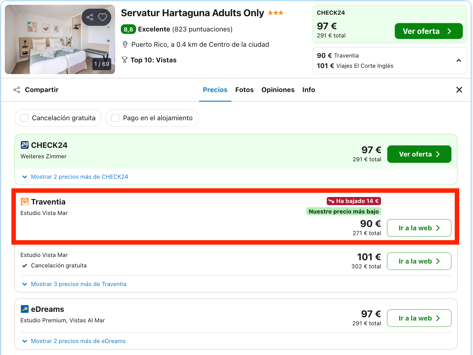Click the Servatur Hartaguna Adults Only title
473x355 pixels.
192,13
